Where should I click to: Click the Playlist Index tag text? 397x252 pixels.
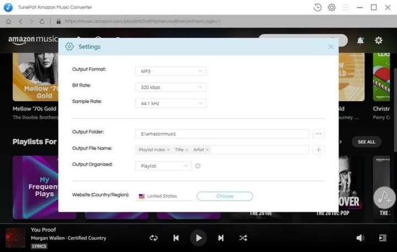pos(152,150)
